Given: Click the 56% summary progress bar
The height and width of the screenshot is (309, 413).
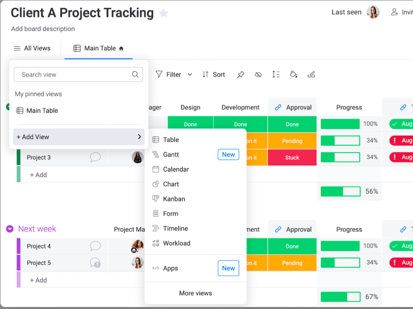Looking at the screenshot, I should 341,191.
